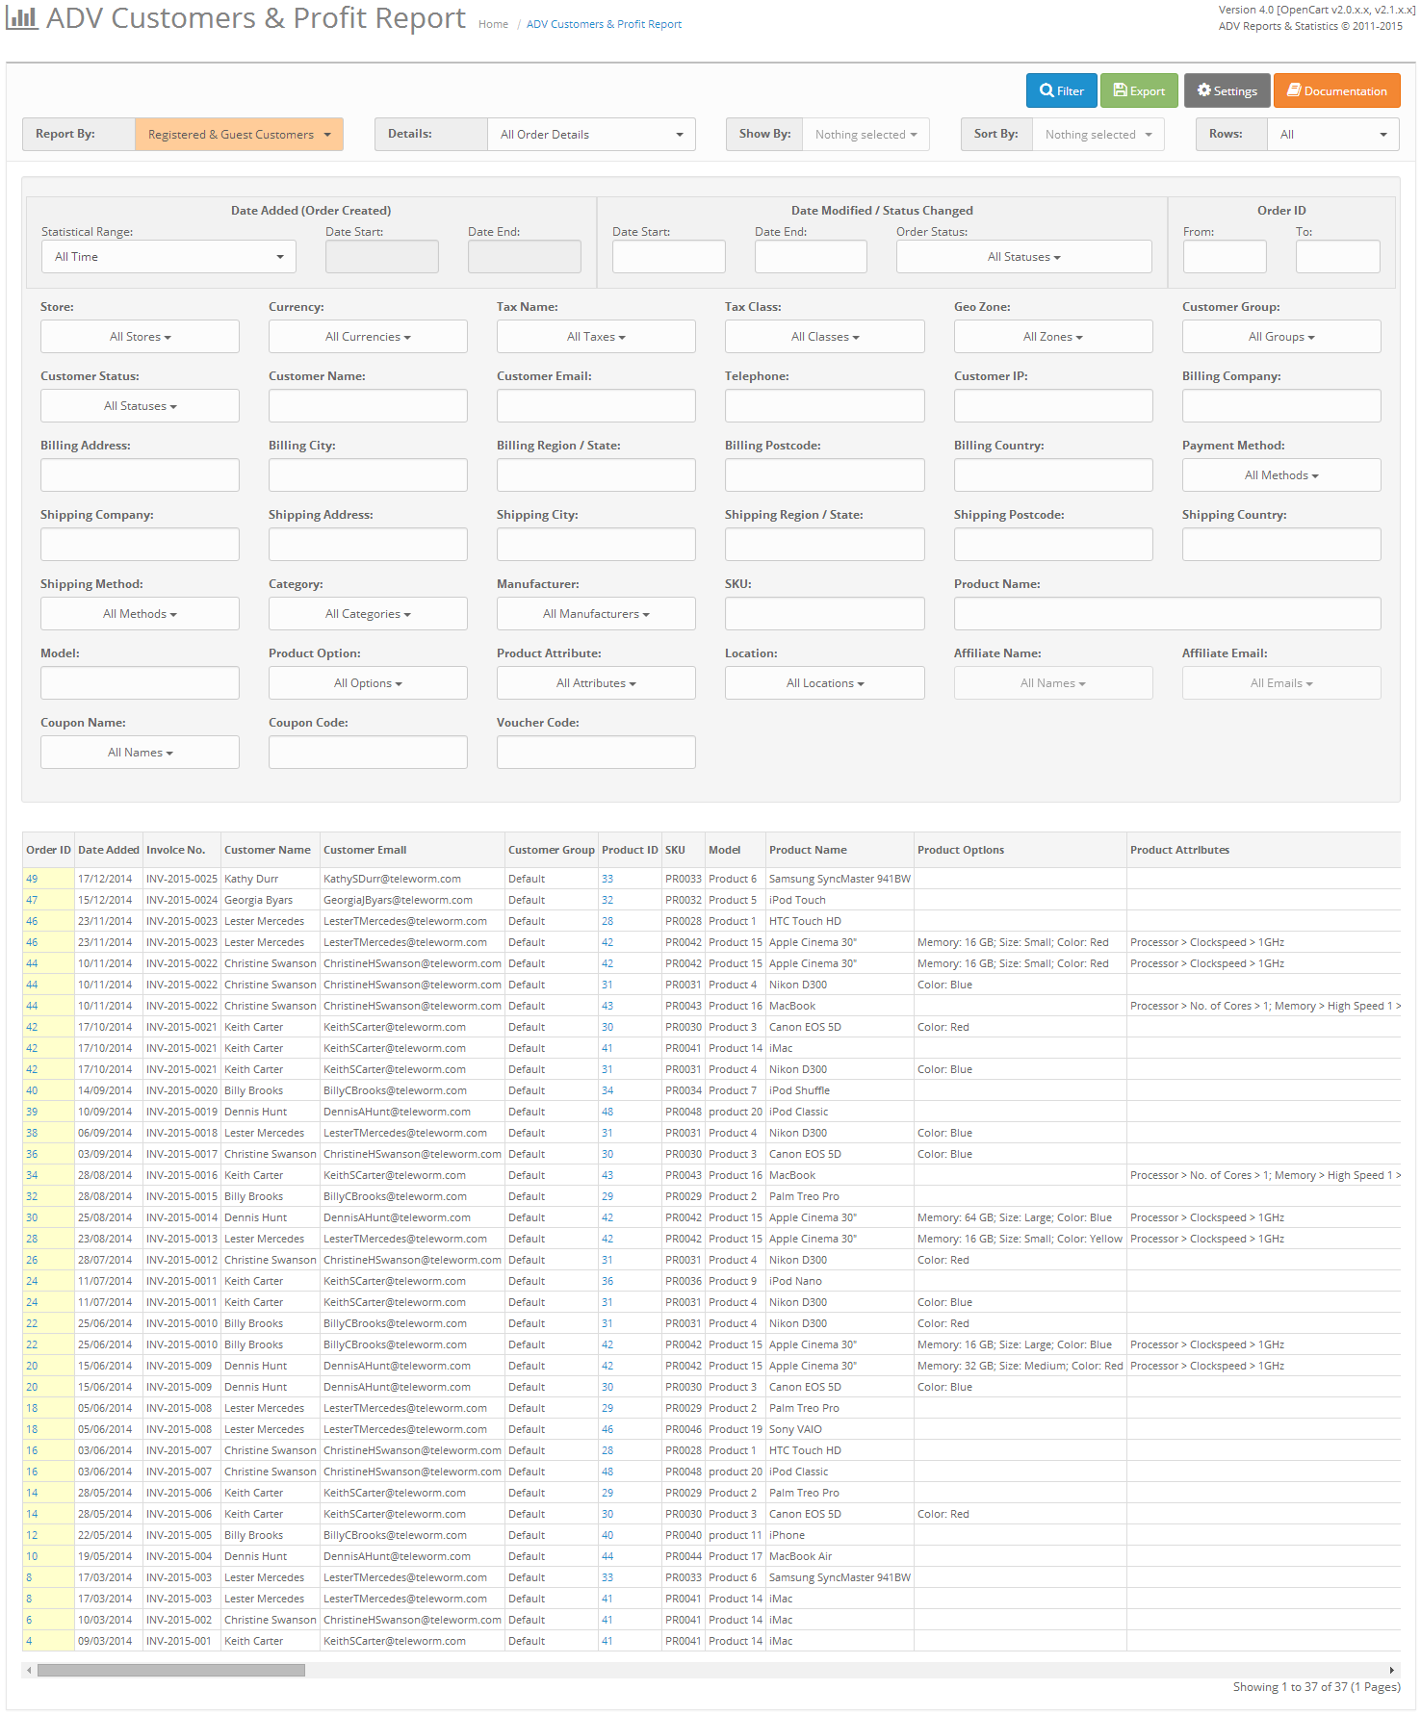Open the All Zones dropdown
This screenshot has height=1715, width=1421.
[1053, 337]
